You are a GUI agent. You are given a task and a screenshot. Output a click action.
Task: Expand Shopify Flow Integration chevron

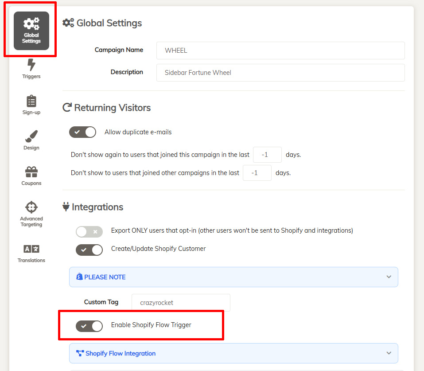click(389, 353)
